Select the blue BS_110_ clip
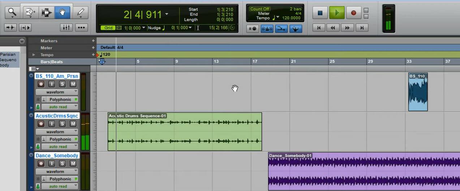 point(418,92)
